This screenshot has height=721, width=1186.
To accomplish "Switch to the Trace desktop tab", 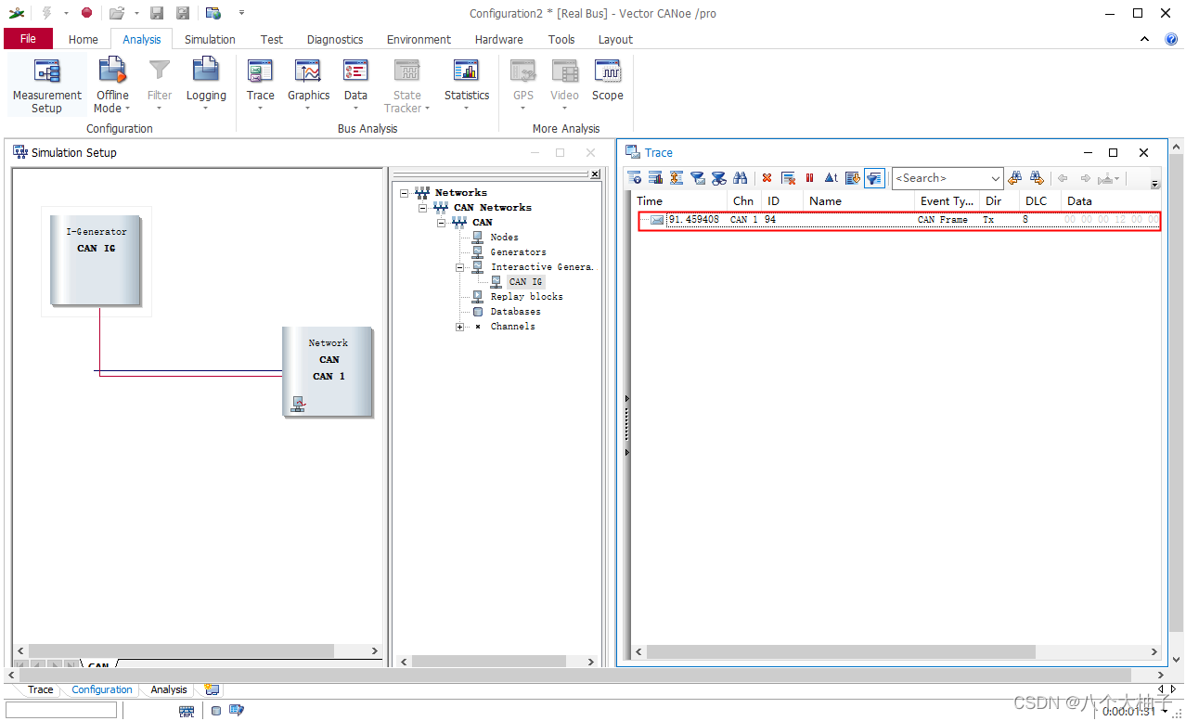I will pyautogui.click(x=40, y=689).
